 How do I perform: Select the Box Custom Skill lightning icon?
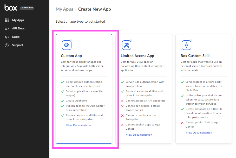[x=186, y=45]
